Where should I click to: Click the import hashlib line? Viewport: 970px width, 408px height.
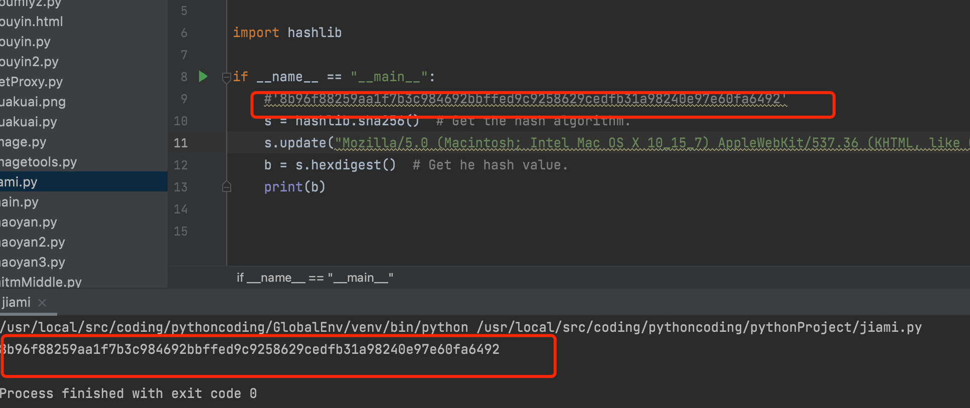(x=287, y=33)
